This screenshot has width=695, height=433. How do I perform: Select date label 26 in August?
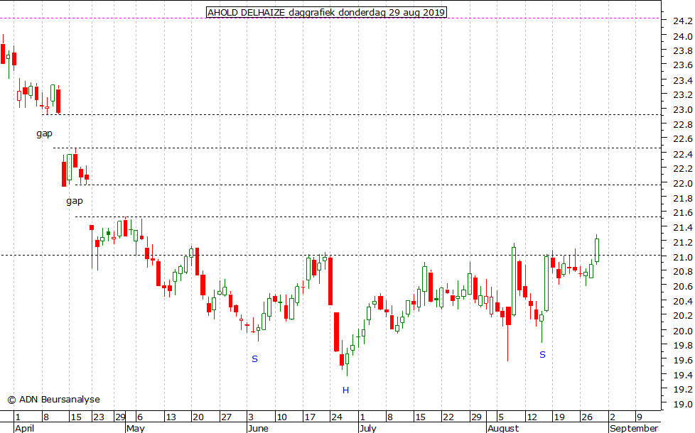tap(587, 417)
